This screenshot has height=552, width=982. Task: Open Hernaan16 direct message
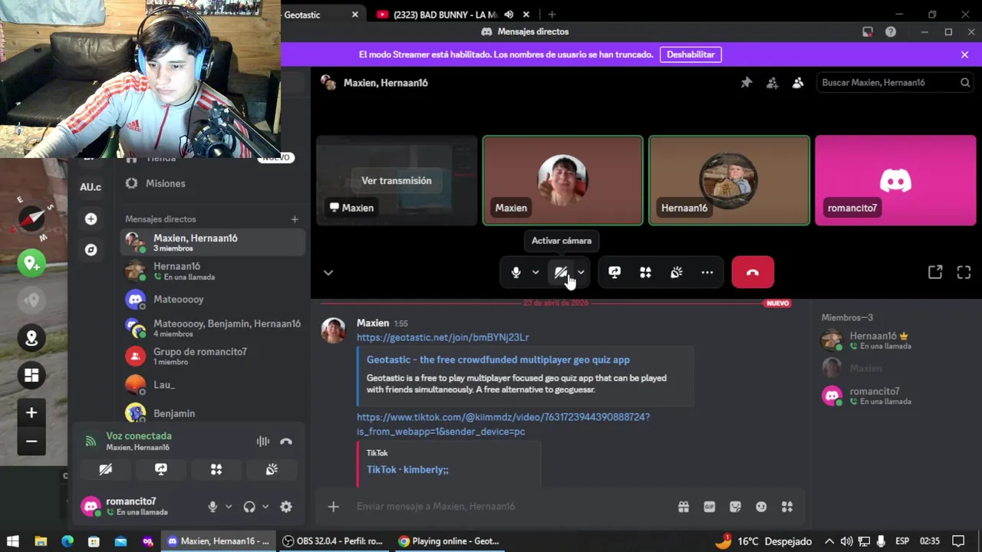coord(213,271)
